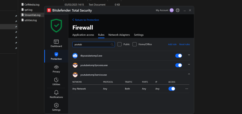This screenshot has height=114, width=242.
Task: Open the three-dot menu for Any Network rule
Action: point(187,89)
